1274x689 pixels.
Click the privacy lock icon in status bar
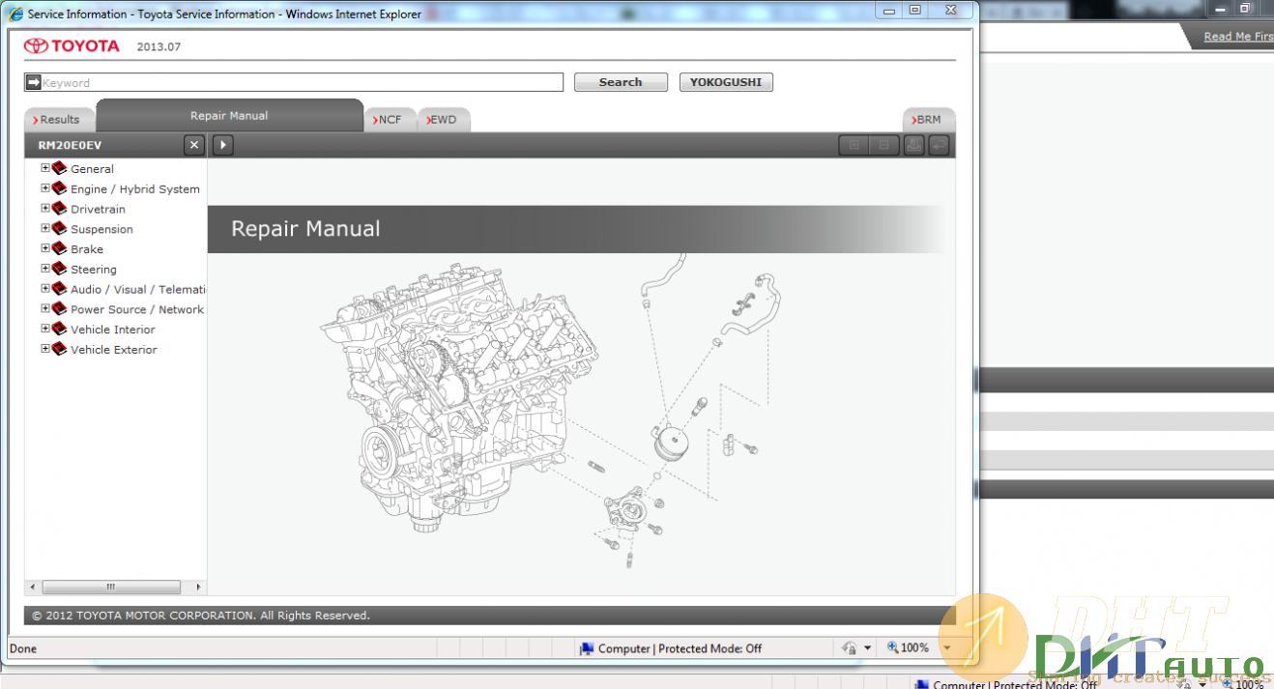click(850, 648)
